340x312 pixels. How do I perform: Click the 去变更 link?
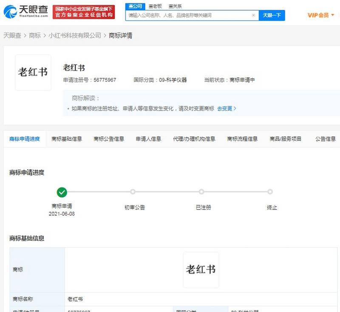tap(227, 108)
